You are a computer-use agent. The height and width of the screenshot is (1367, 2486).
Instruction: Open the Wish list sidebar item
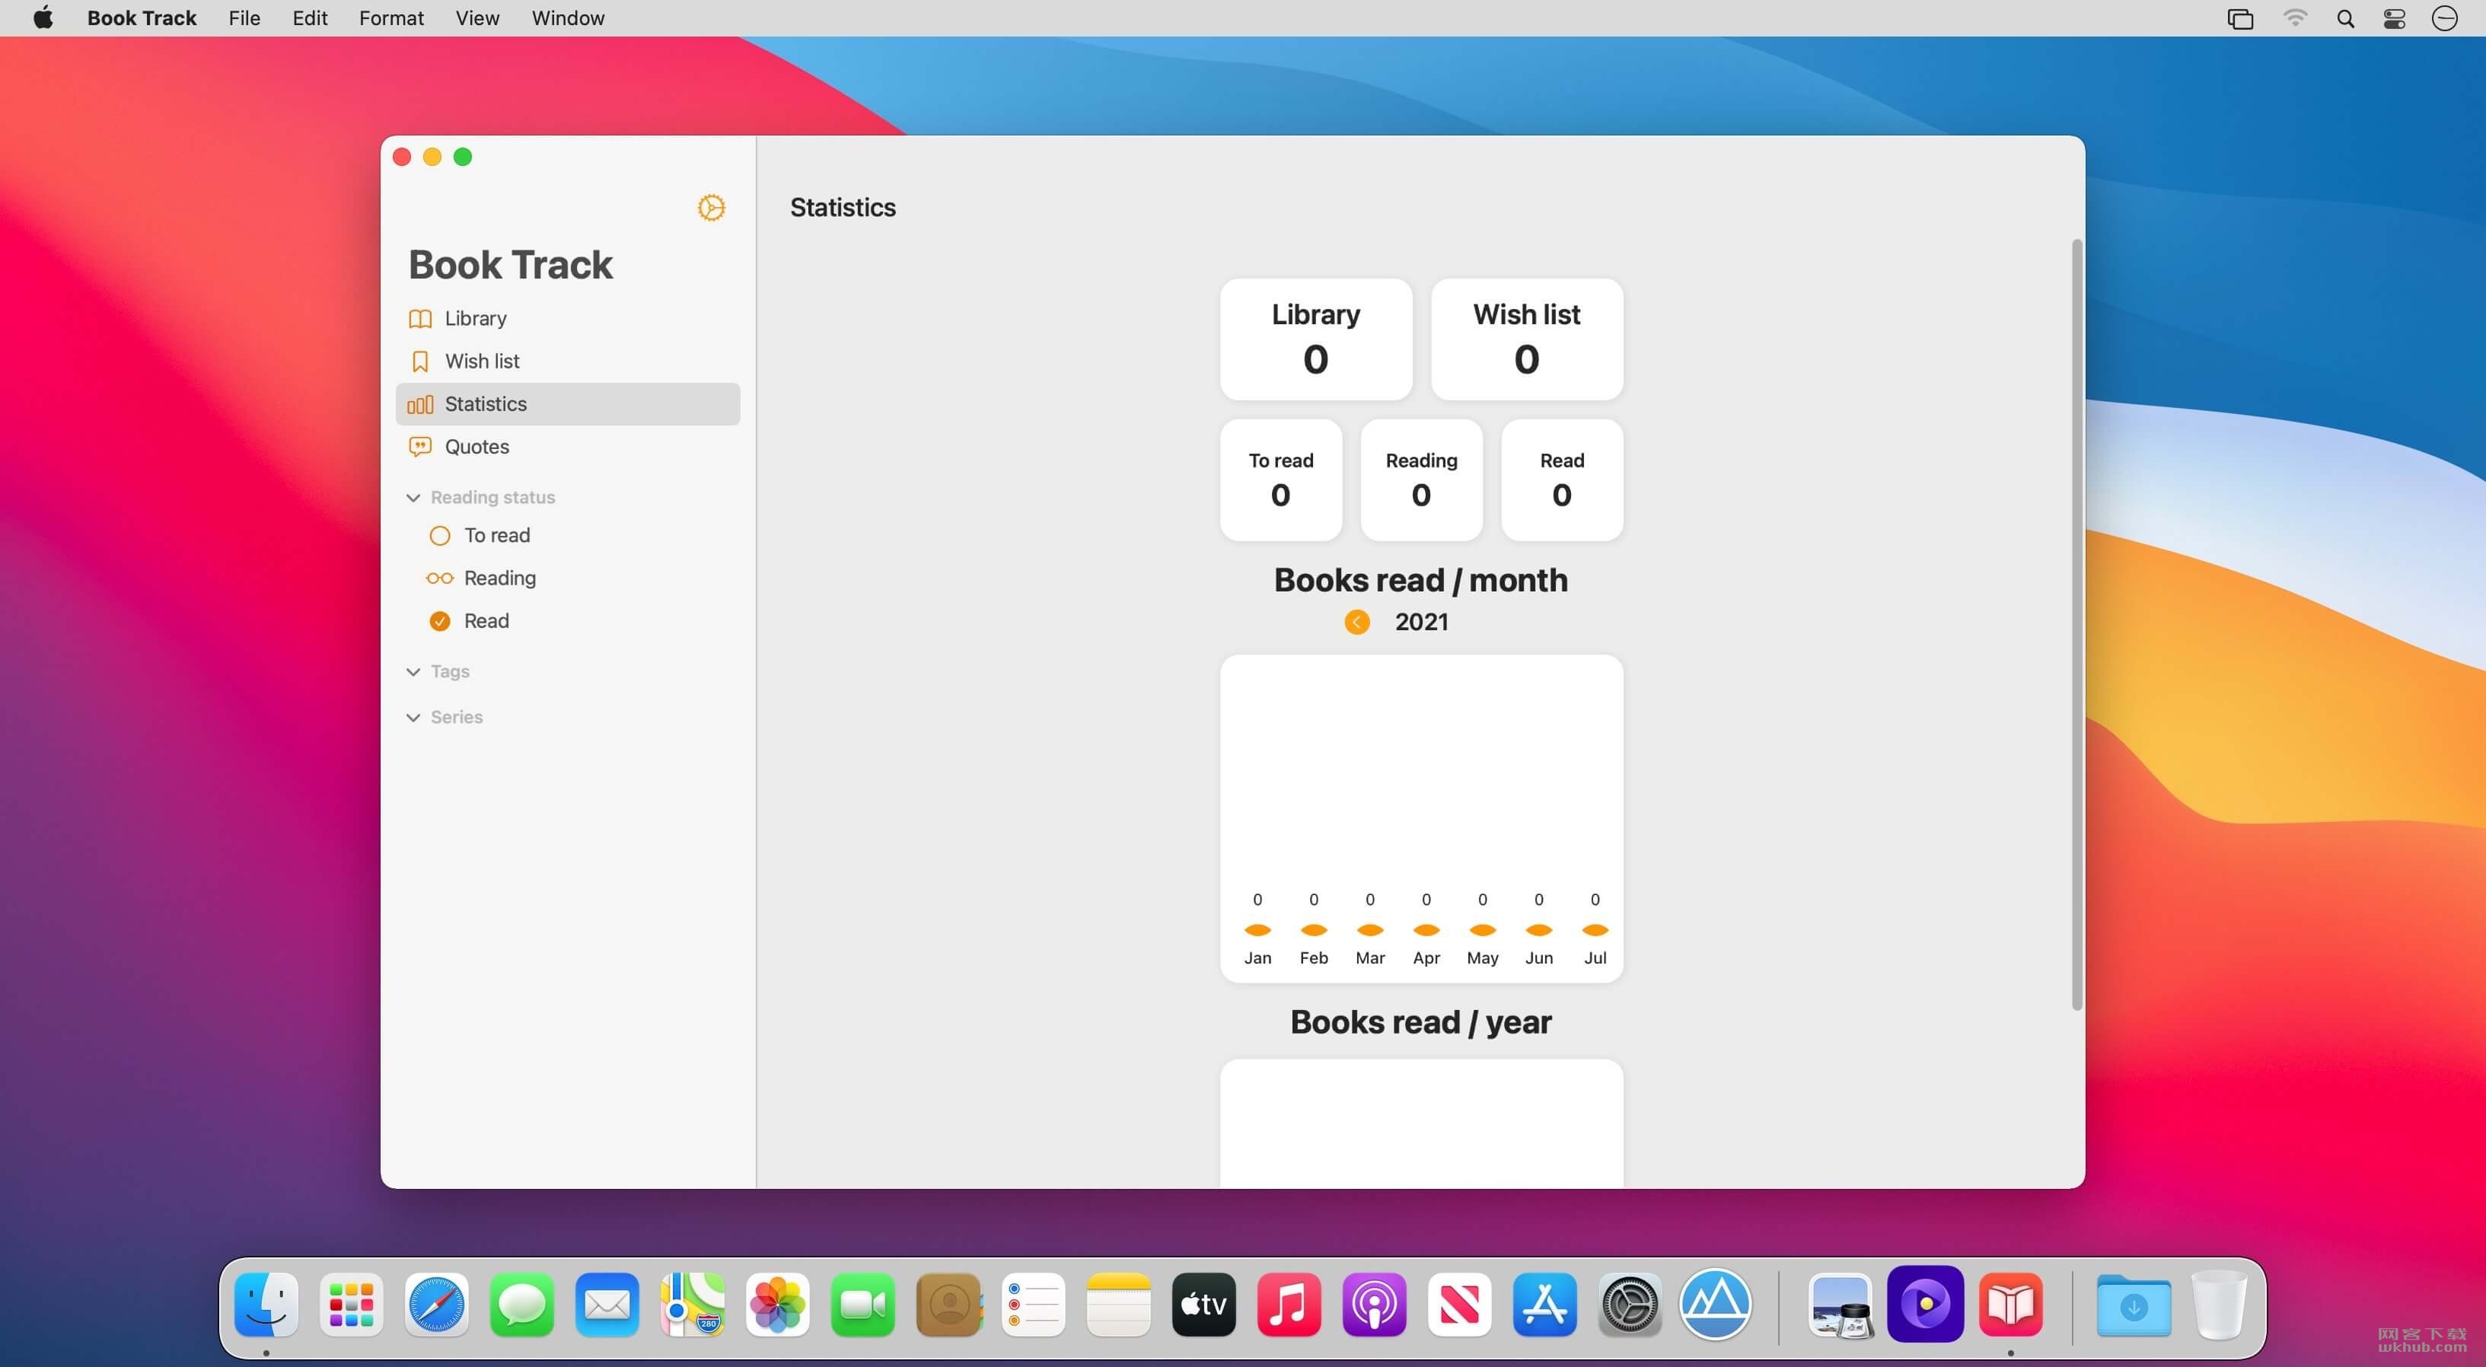tap(568, 361)
